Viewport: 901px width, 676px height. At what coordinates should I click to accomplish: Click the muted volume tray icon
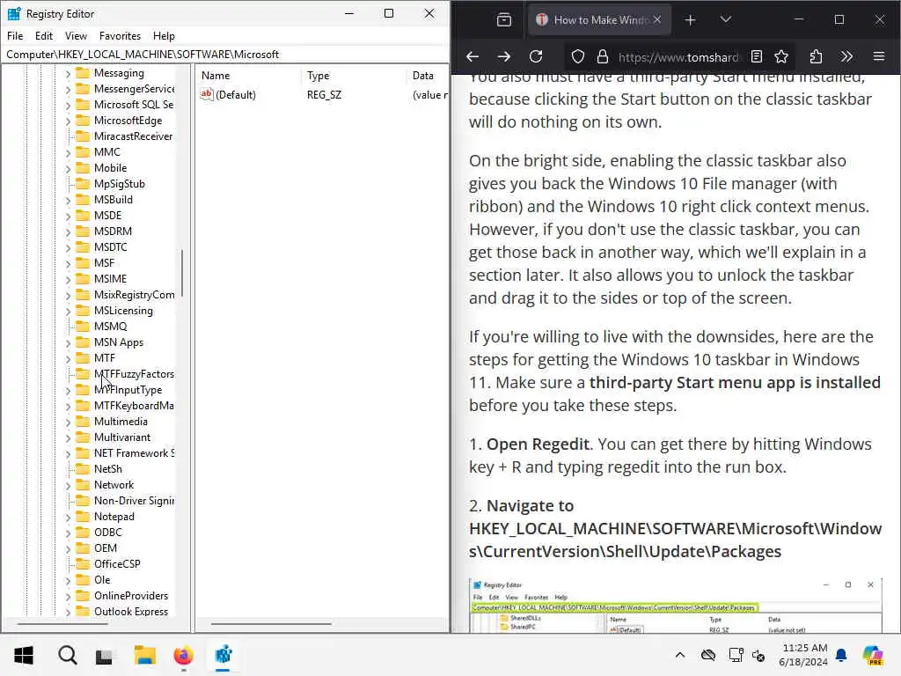click(x=758, y=656)
